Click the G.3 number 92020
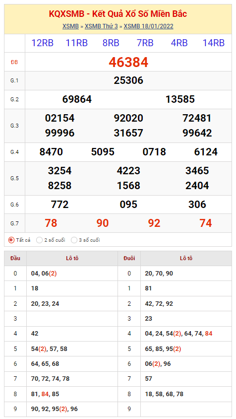Image resolution: width=236 pixels, height=419 pixels. tap(128, 118)
